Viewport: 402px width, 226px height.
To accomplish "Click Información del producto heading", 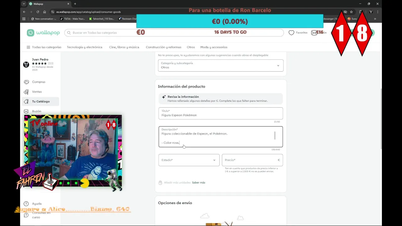I will (182, 86).
